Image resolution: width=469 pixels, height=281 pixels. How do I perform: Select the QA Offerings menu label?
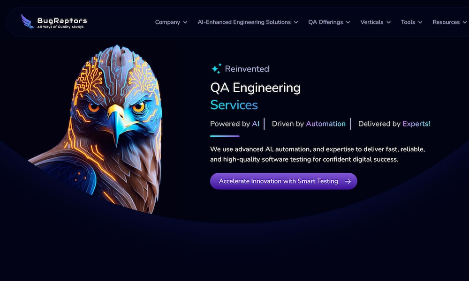(x=325, y=22)
